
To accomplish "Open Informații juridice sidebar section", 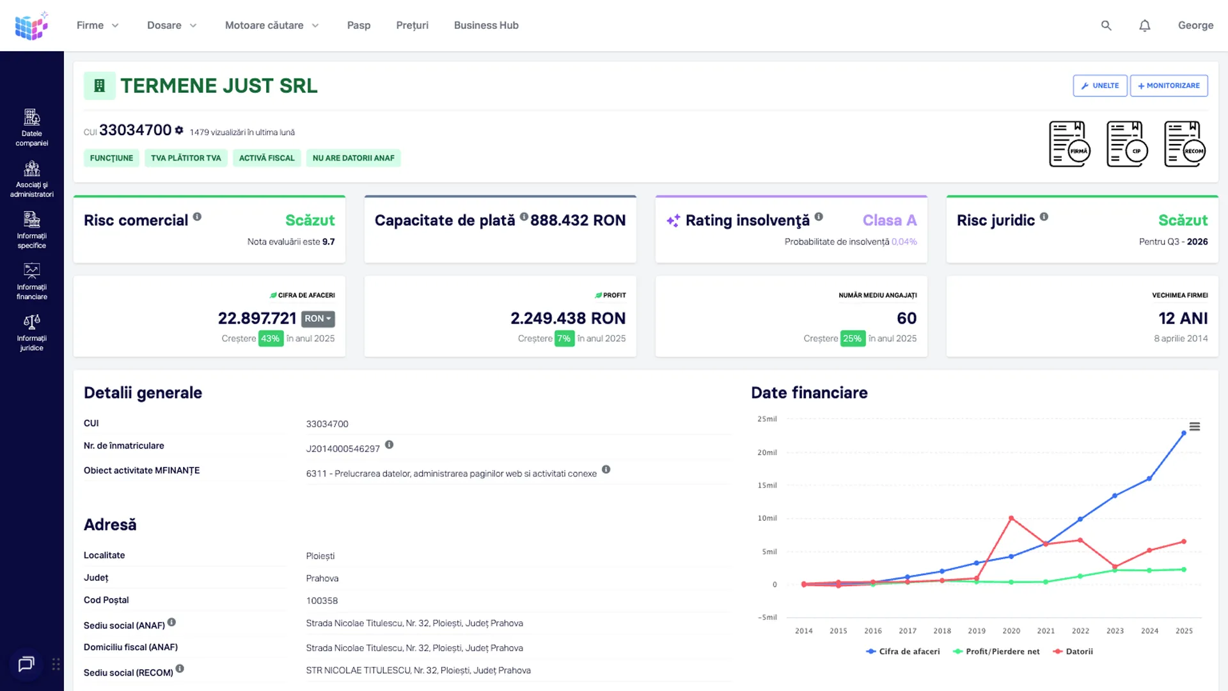I will pyautogui.click(x=32, y=332).
